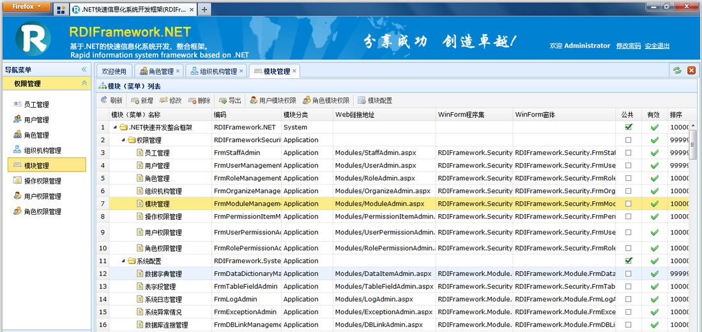The height and width of the screenshot is (332, 702).
Task: Collapse the .NET快速开发整合框架 tree node
Action: [x=114, y=127]
